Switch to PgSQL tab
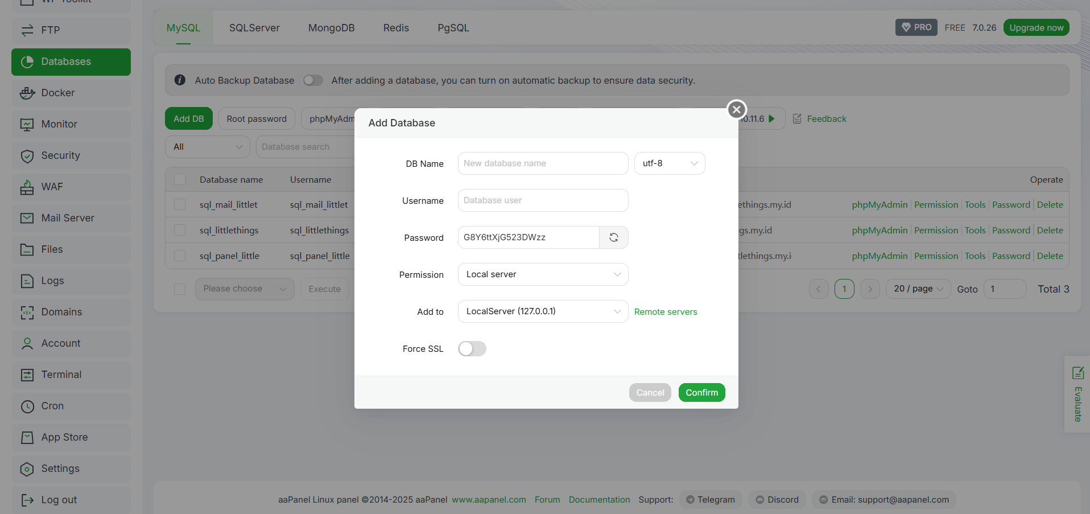 click(453, 28)
